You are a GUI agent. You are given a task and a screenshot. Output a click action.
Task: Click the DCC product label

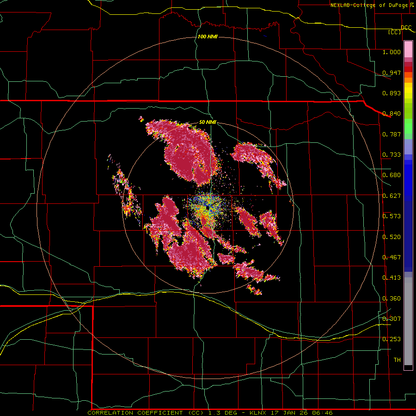coord(406,27)
